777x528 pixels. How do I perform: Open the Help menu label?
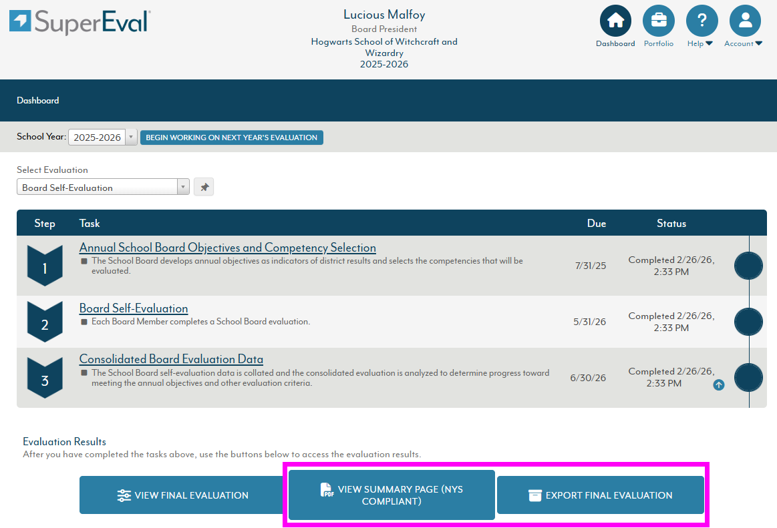pos(700,44)
